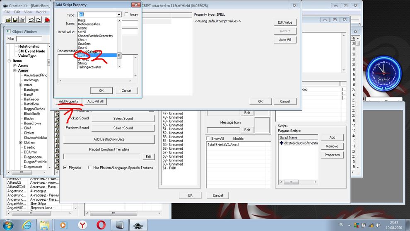This screenshot has height=231, width=410.
Task: Uncheck the Playable checkbox
Action: [65, 168]
